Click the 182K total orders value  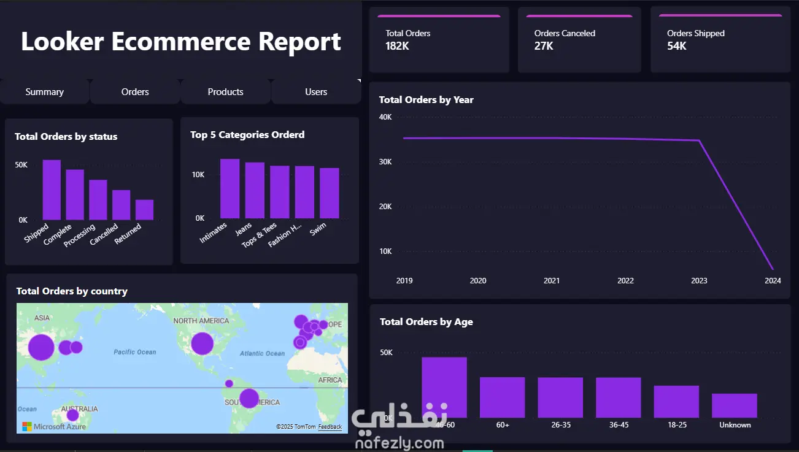tap(398, 46)
